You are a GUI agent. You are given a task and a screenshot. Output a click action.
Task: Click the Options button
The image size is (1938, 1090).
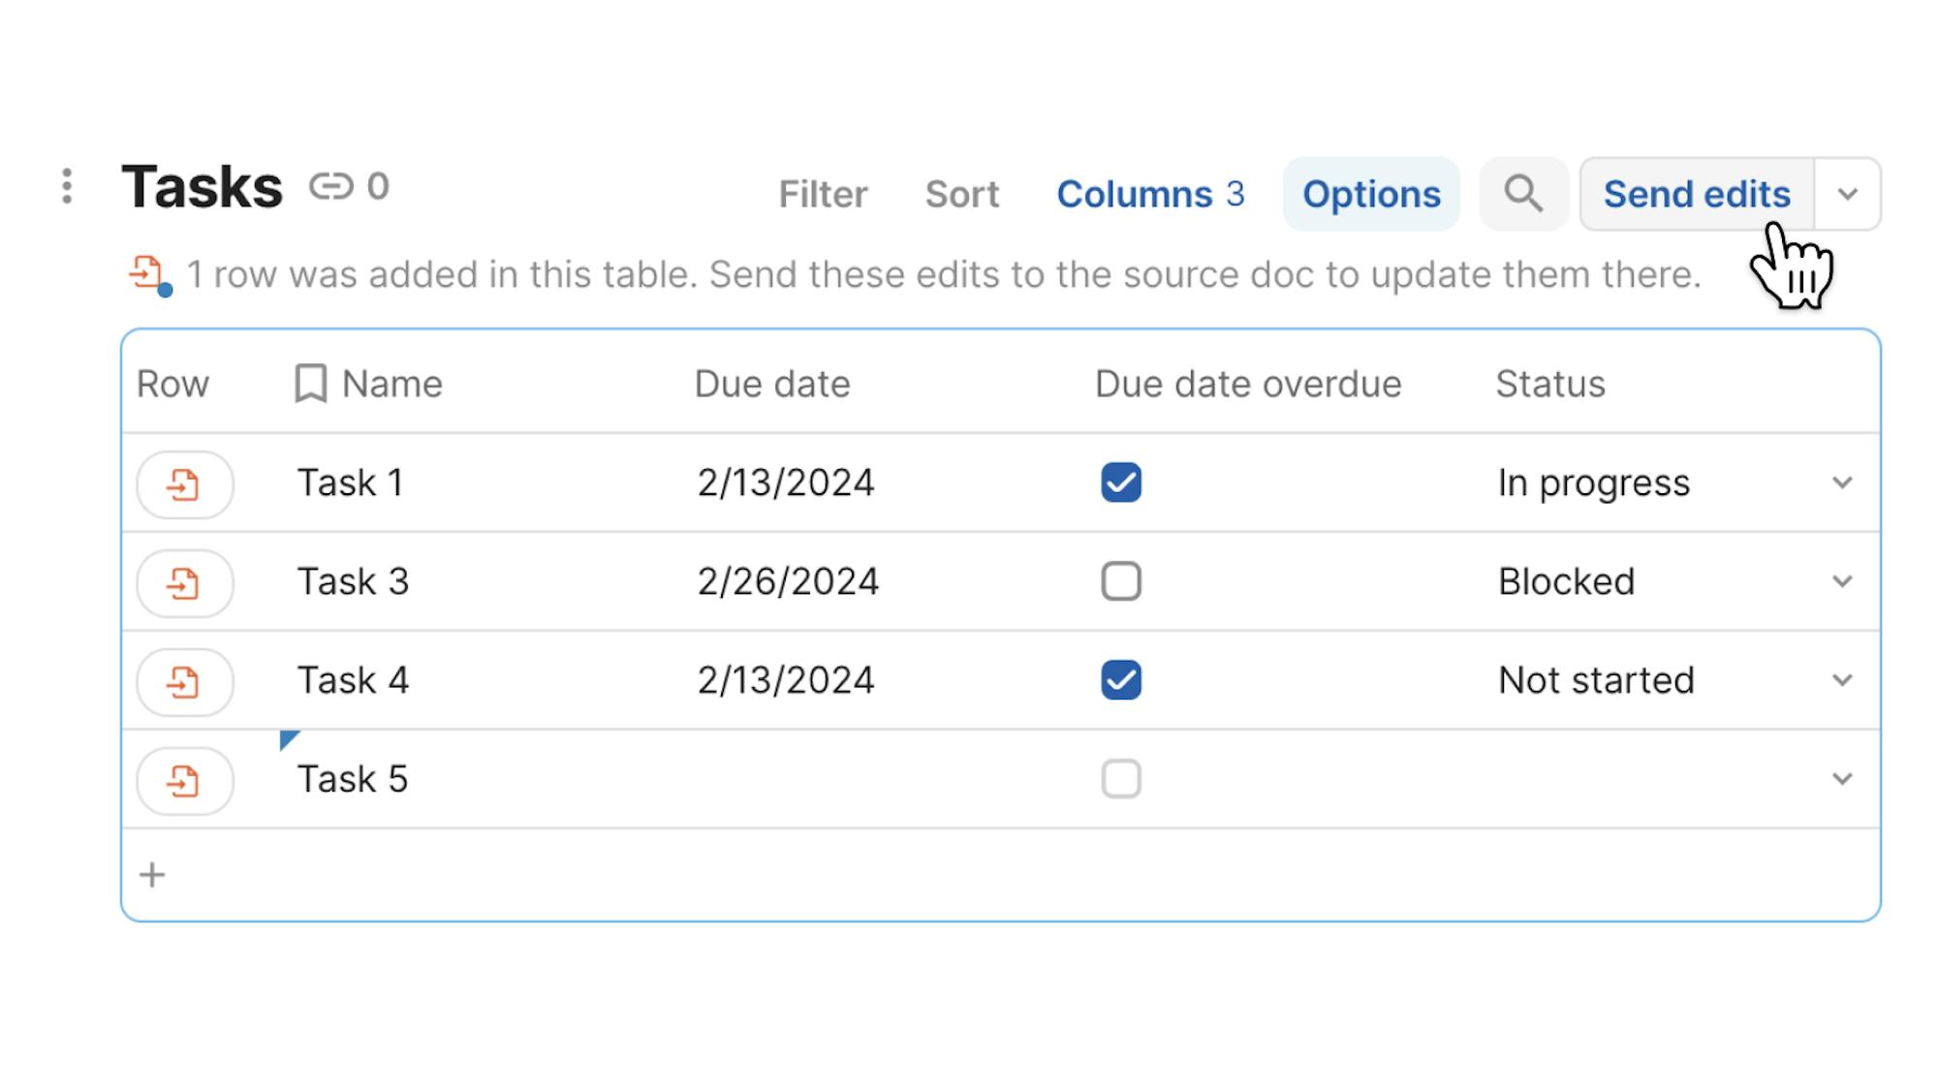pos(1370,194)
